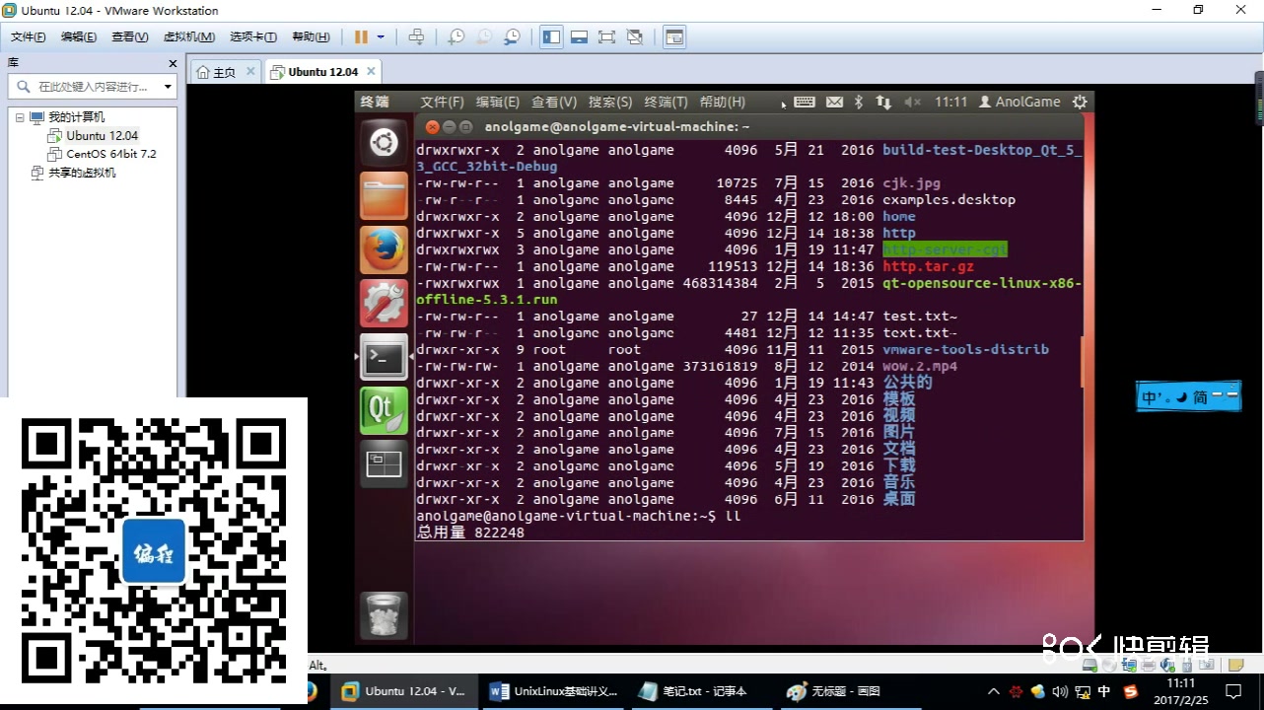Switch to Ubuntu 12.04 VMware taskbar button
This screenshot has width=1264, height=710.
[403, 691]
